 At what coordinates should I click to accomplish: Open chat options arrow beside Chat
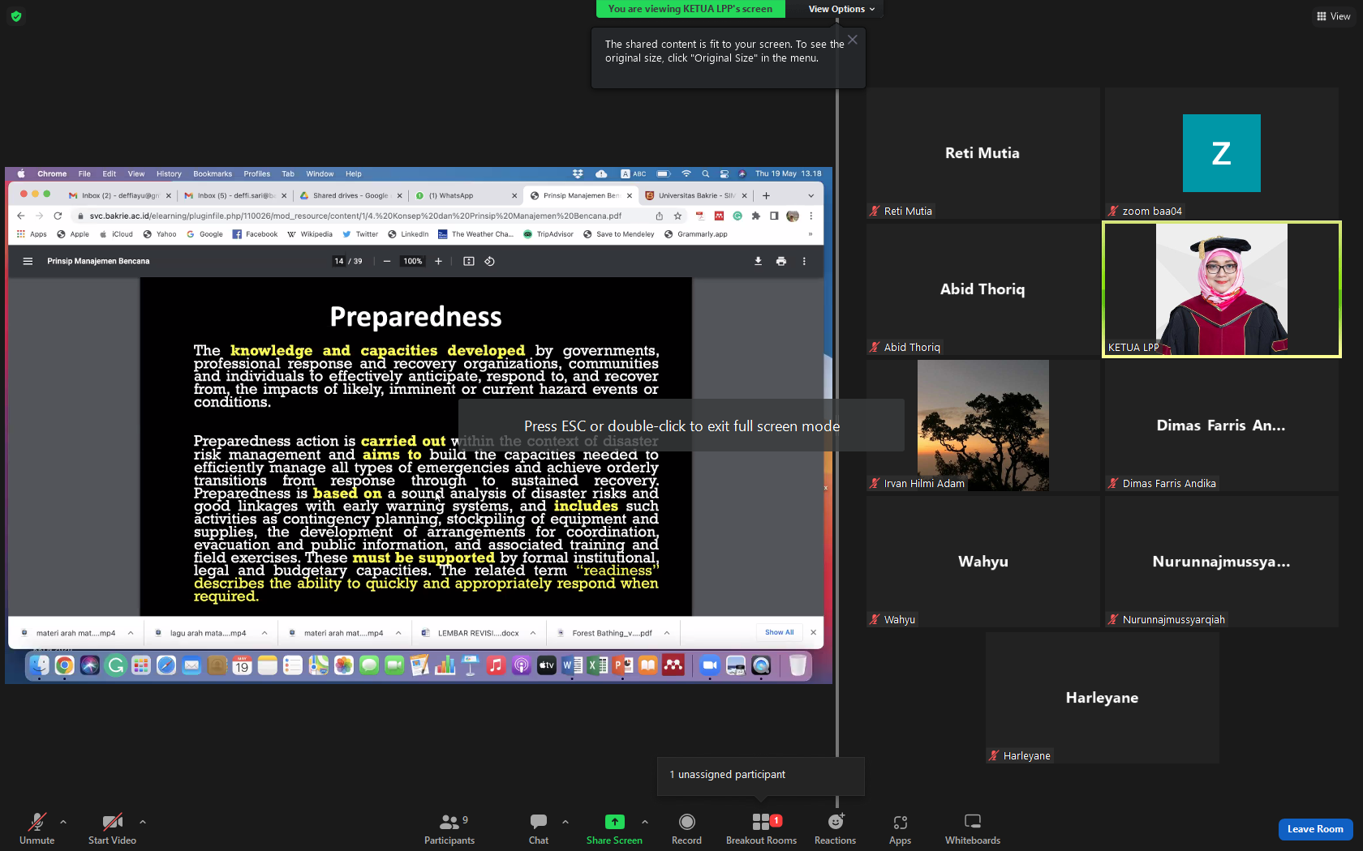[565, 822]
